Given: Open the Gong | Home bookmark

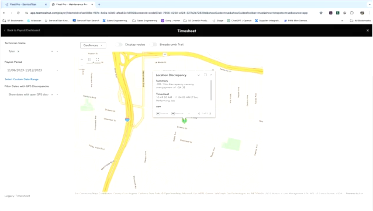Looking at the screenshot, I should click(x=170, y=21).
